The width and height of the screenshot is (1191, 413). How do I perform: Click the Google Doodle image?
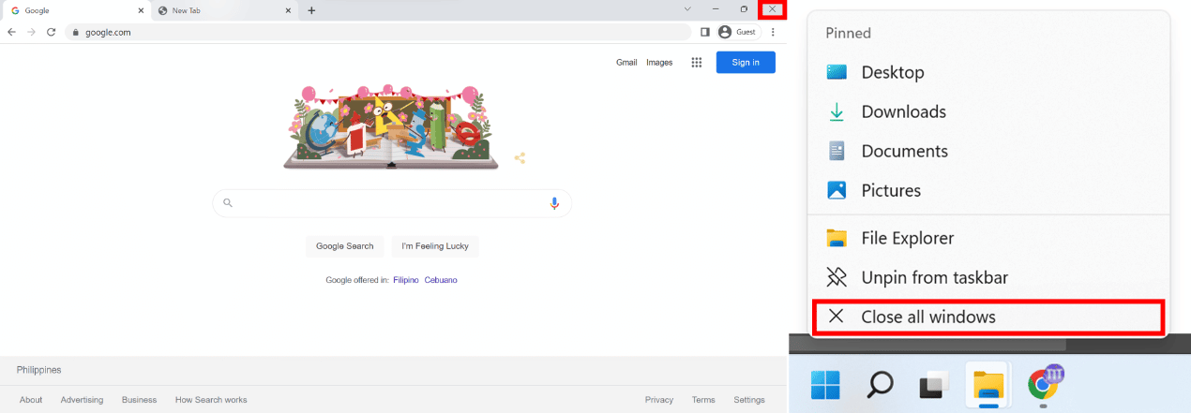pyautogui.click(x=391, y=128)
